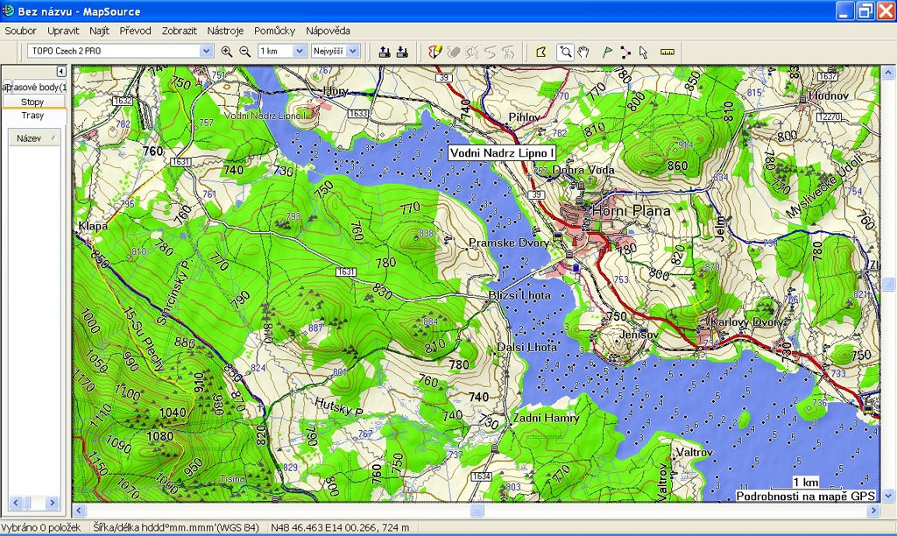Click right arrow of side panel scrollbar

52,503
